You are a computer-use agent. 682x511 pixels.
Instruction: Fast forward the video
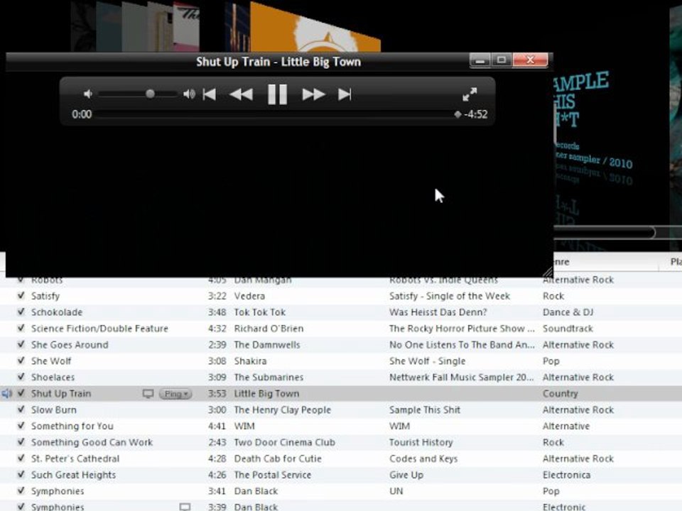click(313, 94)
